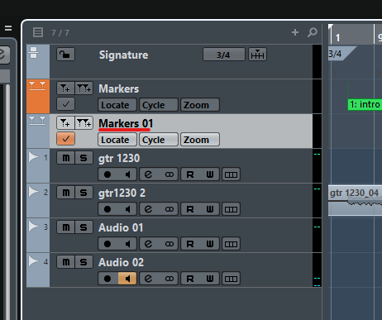Open lanes display icon on gtr1230 2
The height and width of the screenshot is (320, 382).
(x=231, y=209)
